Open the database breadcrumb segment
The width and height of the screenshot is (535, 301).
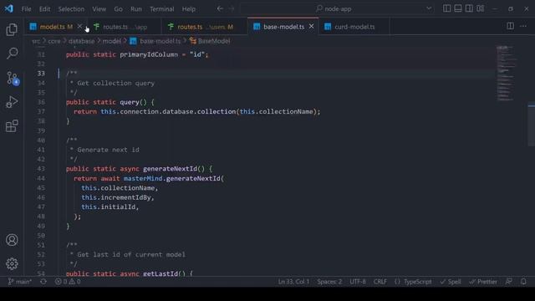click(x=81, y=41)
